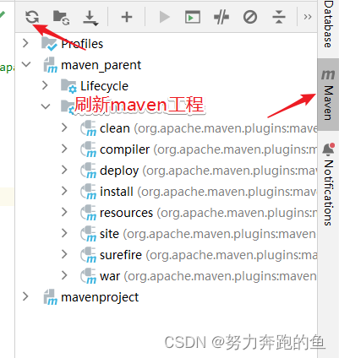Click the clean plugin icon
The height and width of the screenshot is (358, 339).
point(88,128)
